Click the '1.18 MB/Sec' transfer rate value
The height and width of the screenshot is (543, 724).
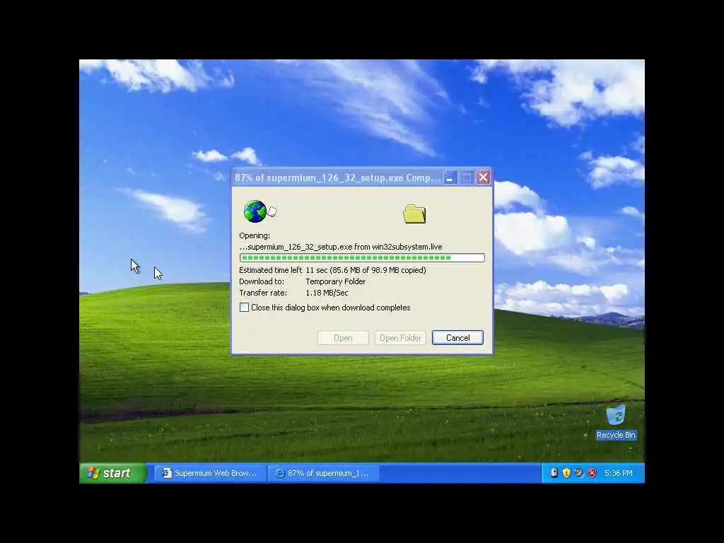(x=327, y=293)
